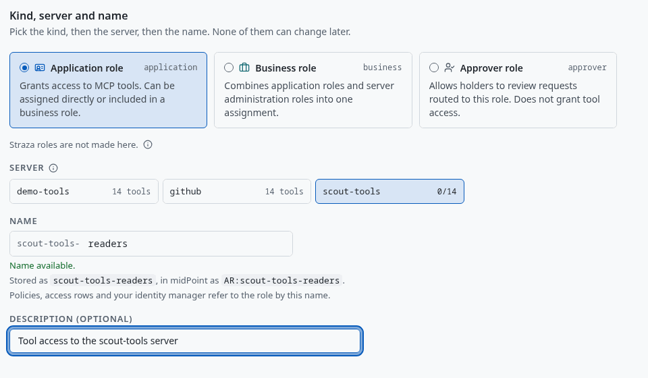Click the '14 tools' count on demo-tools
Image resolution: width=648 pixels, height=378 pixels.
tap(132, 192)
